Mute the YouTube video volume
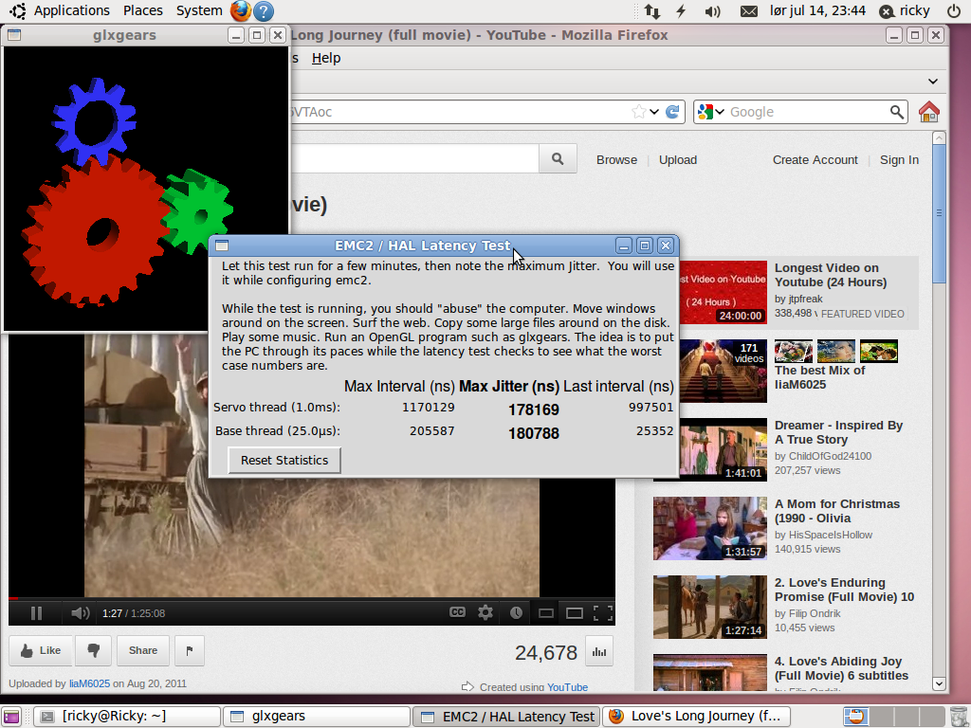971x728 pixels. pos(80,613)
